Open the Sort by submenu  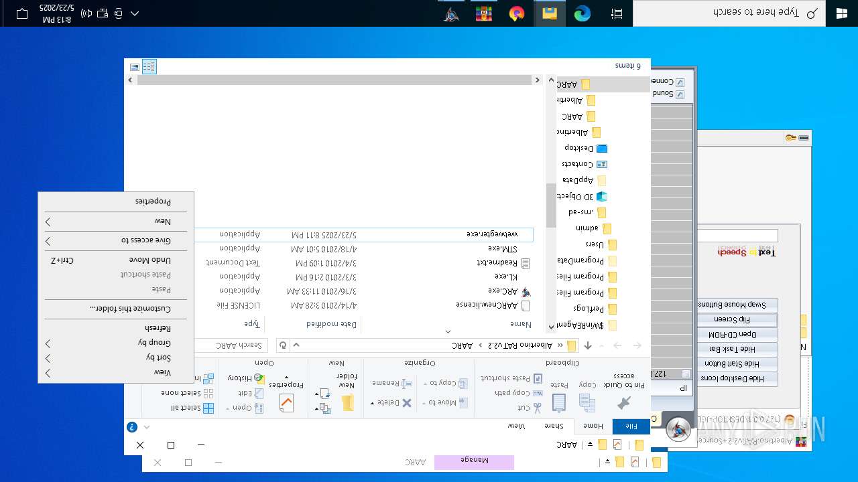coord(115,357)
